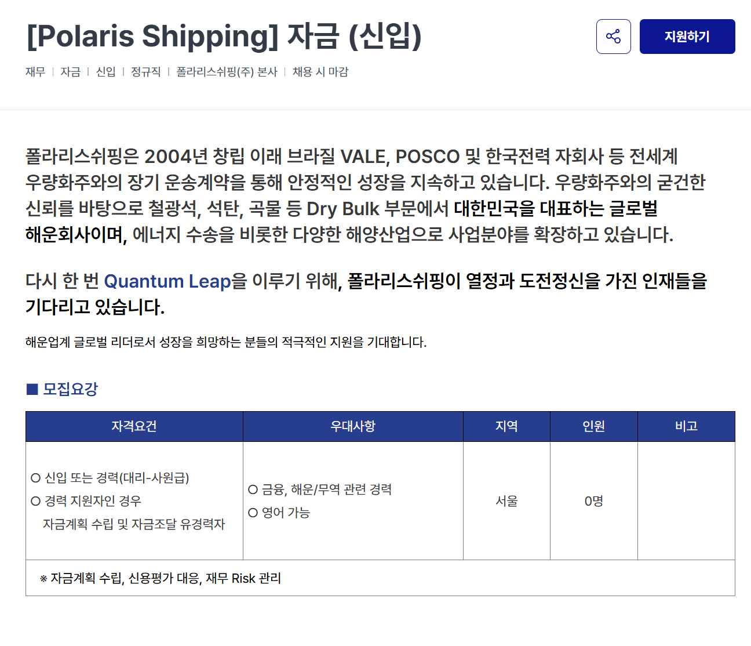Click the 신입 tag under the title
The image size is (751, 646).
pos(105,72)
